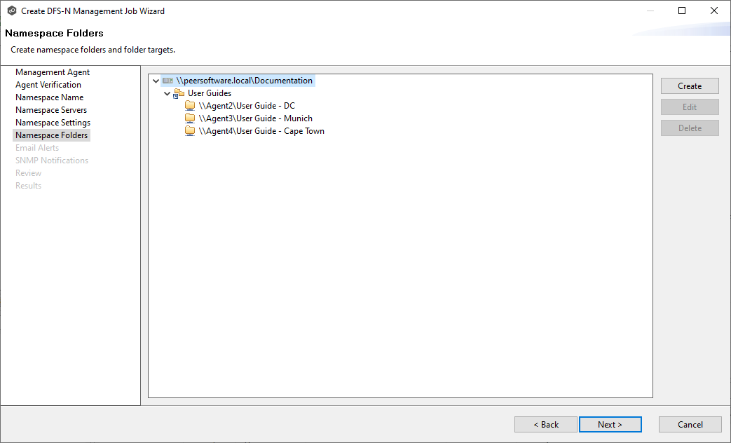
Task: Go to Management Agent wizard step
Action: coord(53,72)
